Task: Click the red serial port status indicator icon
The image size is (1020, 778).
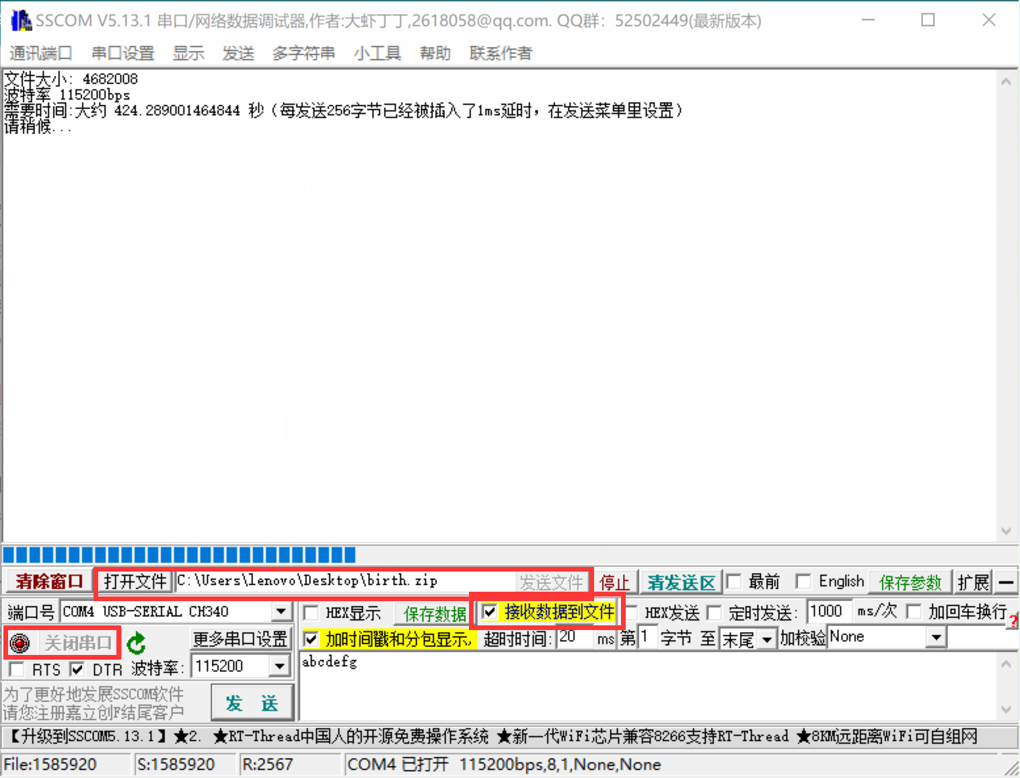Action: tap(20, 643)
